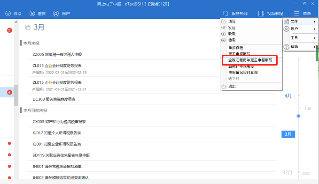The width and height of the screenshot is (319, 184).
Task: Click the 视频教程 label
Action: click(x=275, y=14)
